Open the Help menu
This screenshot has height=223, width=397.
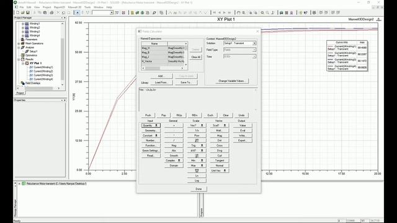(x=109, y=7)
